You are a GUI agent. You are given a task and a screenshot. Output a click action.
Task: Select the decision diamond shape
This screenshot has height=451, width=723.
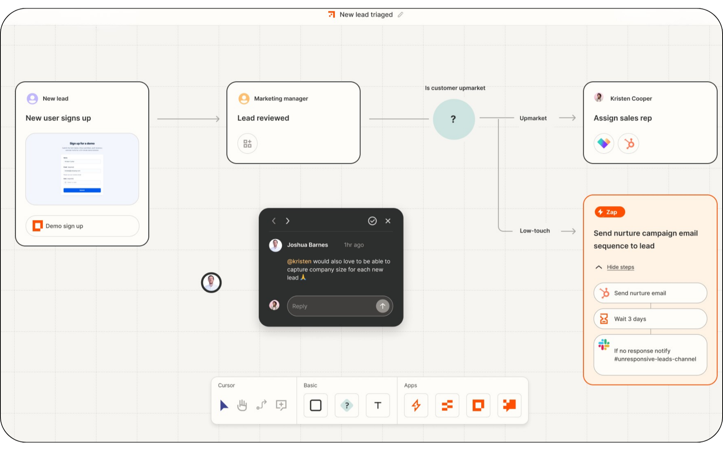[x=346, y=405]
